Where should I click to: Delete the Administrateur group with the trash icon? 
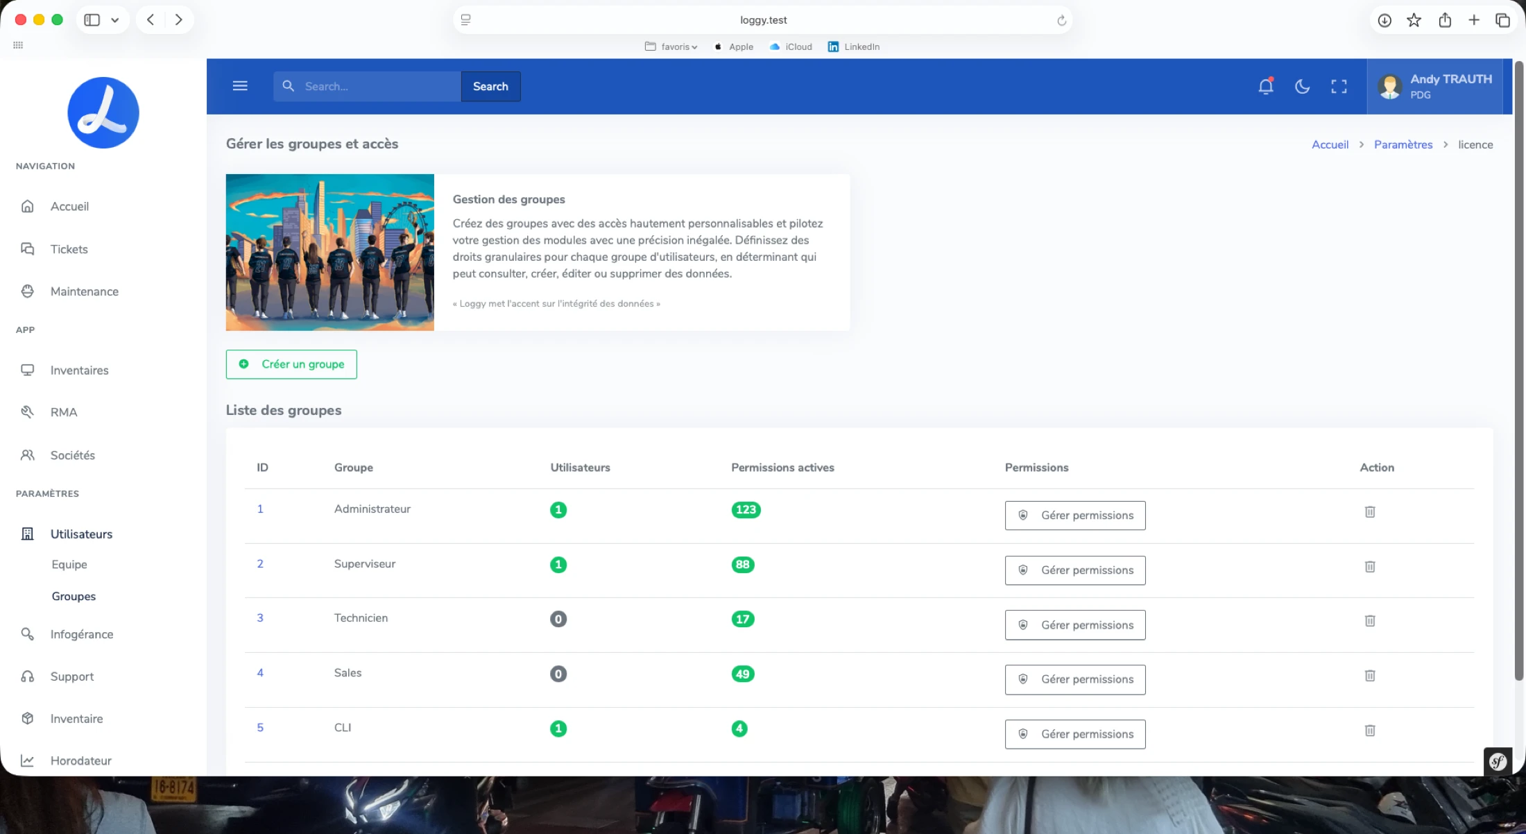pos(1370,512)
